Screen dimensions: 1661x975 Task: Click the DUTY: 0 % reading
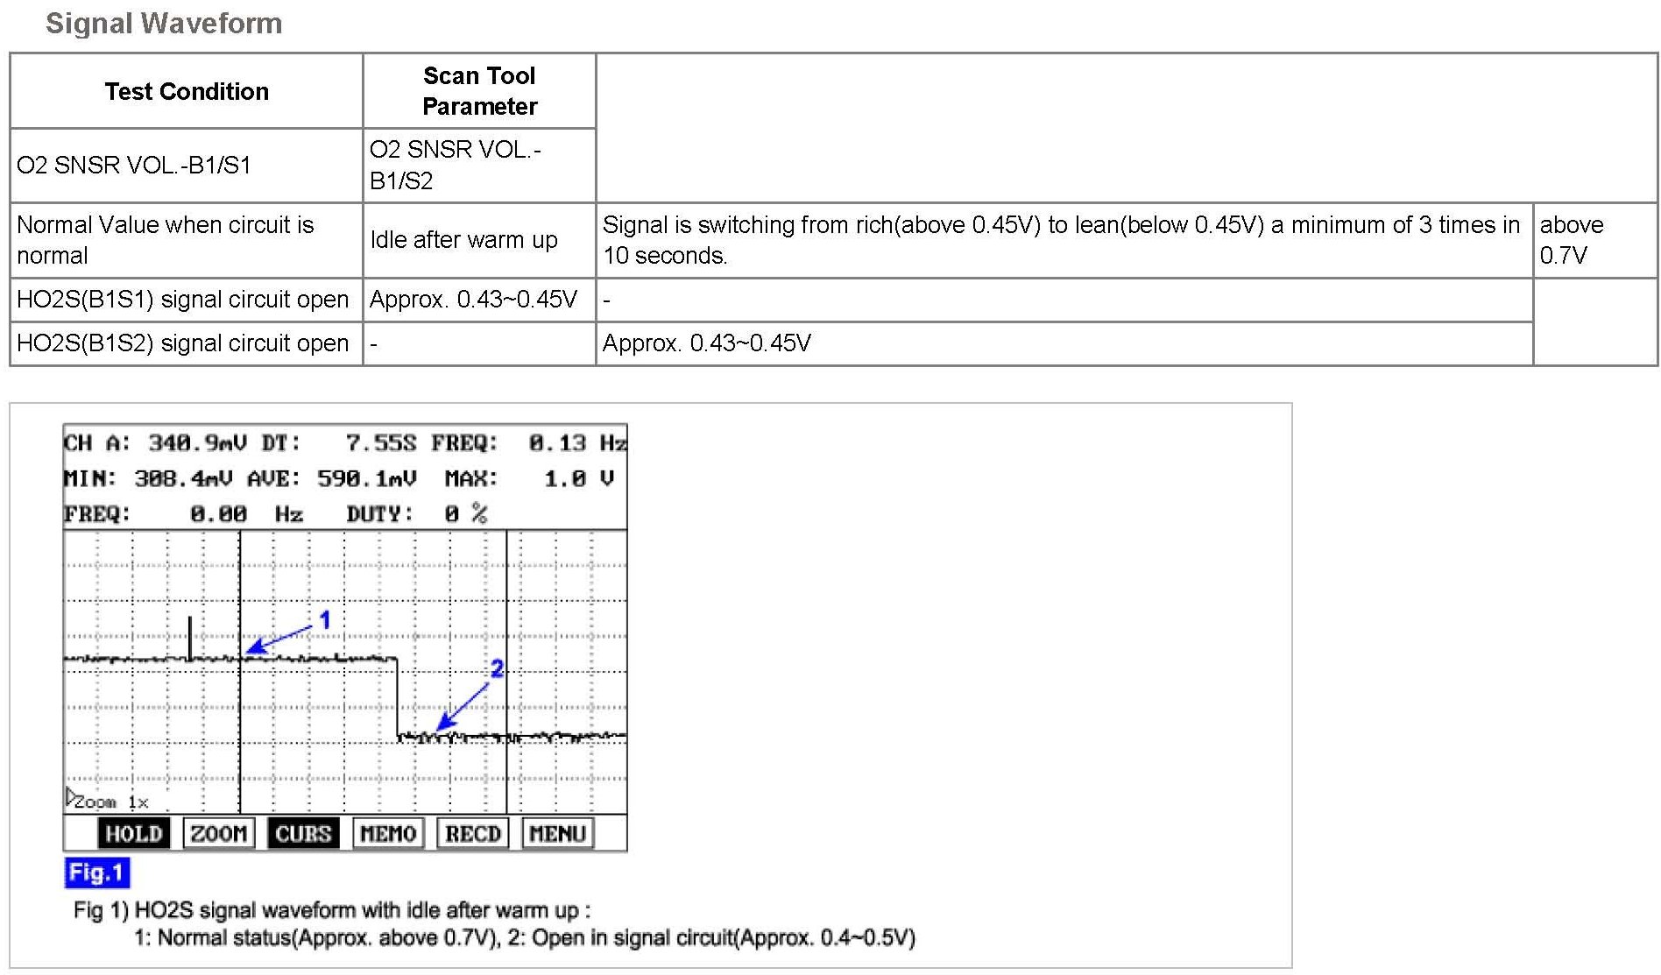[x=417, y=514]
